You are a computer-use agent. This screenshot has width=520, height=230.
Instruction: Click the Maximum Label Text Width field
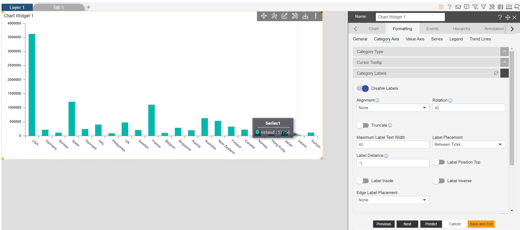[393, 145]
